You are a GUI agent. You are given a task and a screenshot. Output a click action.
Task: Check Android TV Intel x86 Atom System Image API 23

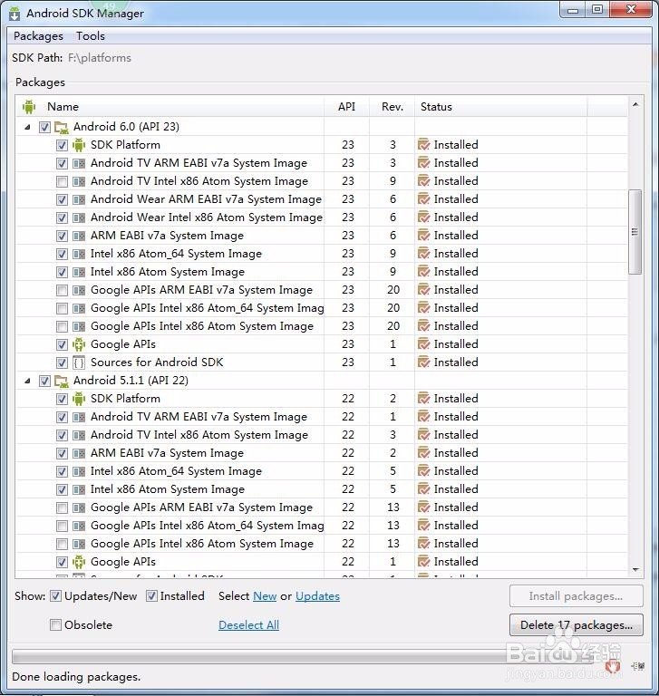(62, 181)
